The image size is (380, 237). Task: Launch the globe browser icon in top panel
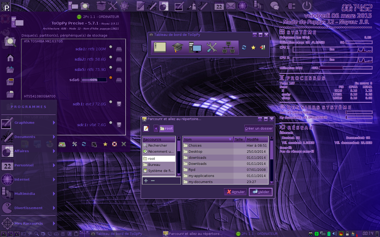click(x=242, y=6)
